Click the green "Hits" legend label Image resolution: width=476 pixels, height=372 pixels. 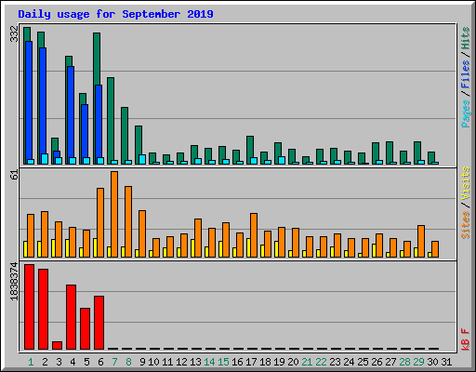pos(465,38)
